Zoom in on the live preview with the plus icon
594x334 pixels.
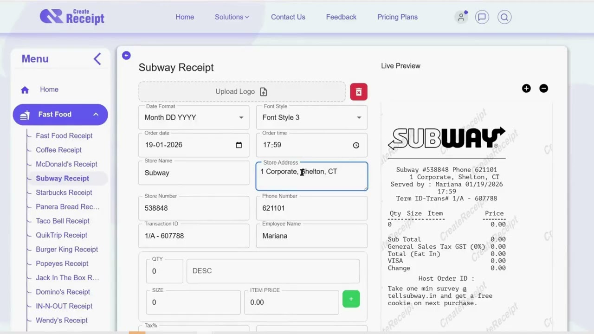pyautogui.click(x=526, y=88)
